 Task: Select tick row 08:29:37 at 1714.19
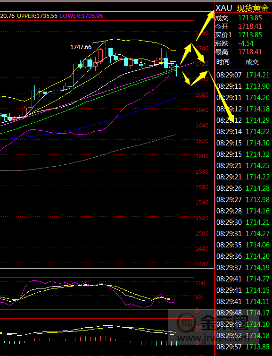tap(243, 267)
